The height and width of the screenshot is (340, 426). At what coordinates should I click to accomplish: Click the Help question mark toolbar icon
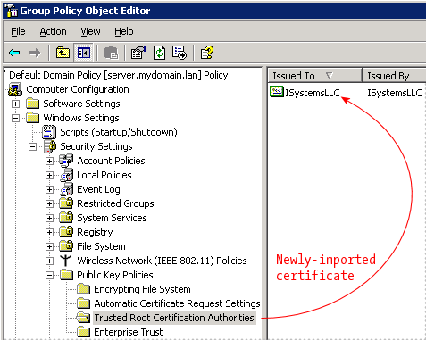click(207, 53)
